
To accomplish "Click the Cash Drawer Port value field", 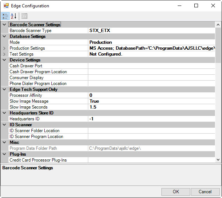I will [151, 66].
